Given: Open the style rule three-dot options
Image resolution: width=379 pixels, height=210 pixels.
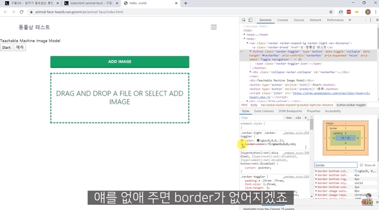Looking at the screenshot, I should pyautogui.click(x=306, y=147).
